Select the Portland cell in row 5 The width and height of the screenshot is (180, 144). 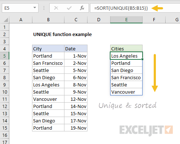tap(48, 56)
